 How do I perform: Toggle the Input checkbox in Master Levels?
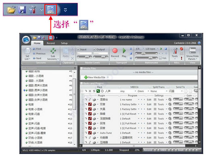[x=78, y=49]
